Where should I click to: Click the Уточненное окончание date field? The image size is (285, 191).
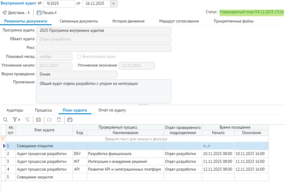(x=137, y=66)
